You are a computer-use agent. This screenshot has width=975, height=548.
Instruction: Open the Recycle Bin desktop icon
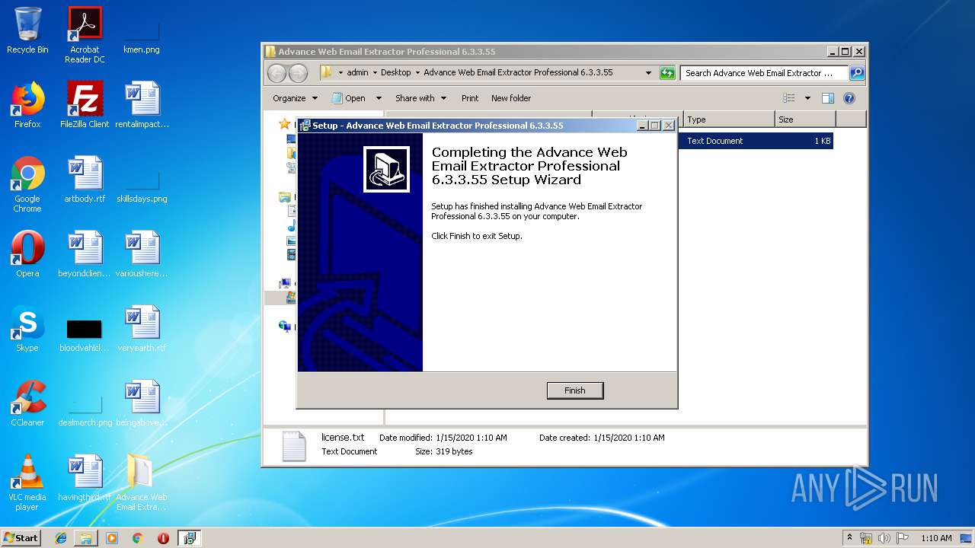27,30
